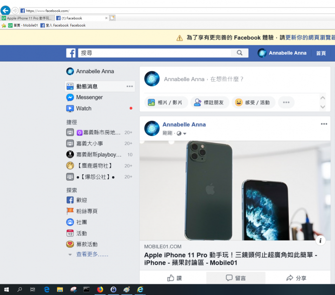The height and width of the screenshot is (295, 335).
Task: Open the audience privacy dropdown on the post
Action: 182,133
